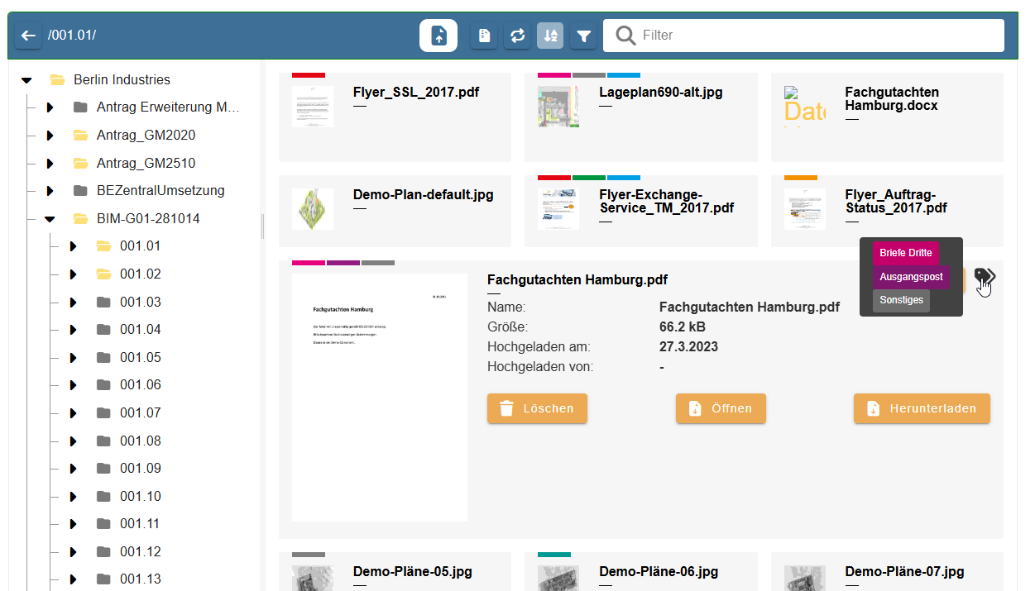This screenshot has width=1035, height=591.
Task: Click the refresh arrows icon
Action: pos(517,36)
